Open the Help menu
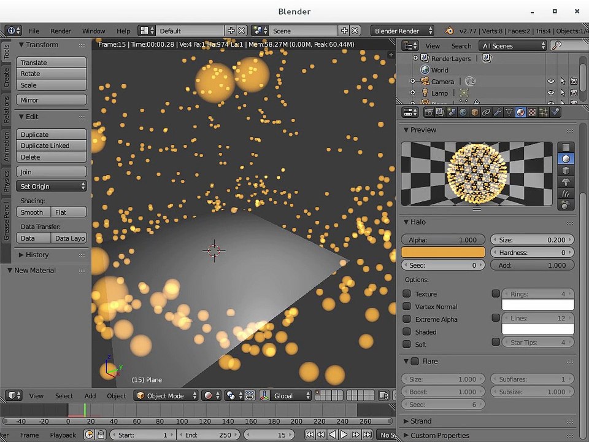Screen dimensions: 589x442 [123, 31]
